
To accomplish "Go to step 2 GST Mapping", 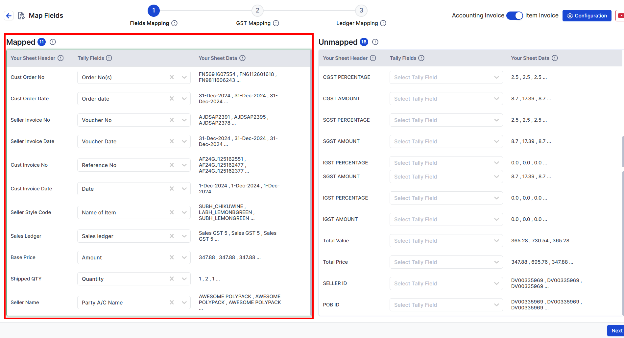I will [257, 11].
